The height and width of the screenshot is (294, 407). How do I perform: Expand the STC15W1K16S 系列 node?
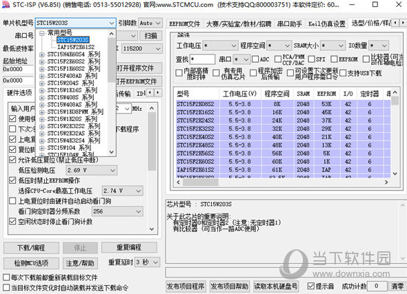tap(42, 91)
